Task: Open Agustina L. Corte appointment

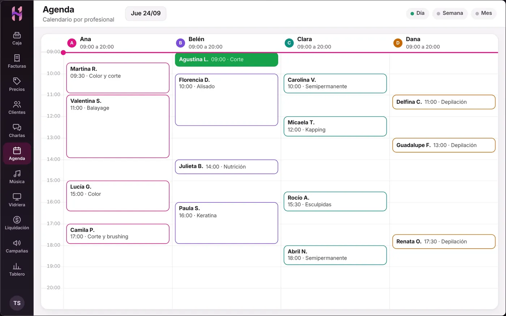Action: 227,60
